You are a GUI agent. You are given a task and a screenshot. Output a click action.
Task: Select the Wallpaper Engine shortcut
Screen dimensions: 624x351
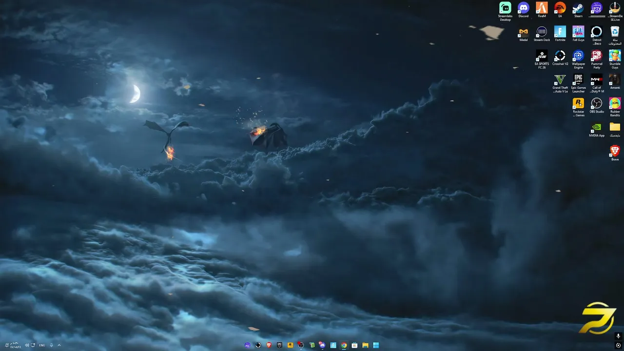click(578, 59)
